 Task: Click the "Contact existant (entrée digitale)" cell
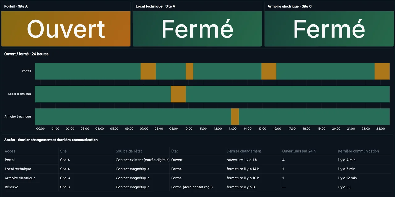143,160
